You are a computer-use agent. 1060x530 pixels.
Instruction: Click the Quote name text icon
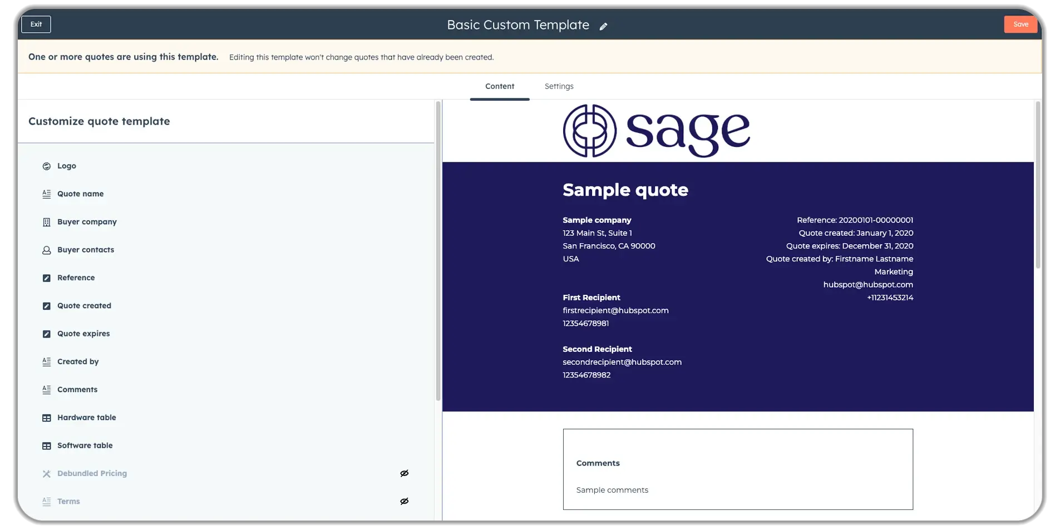(x=47, y=194)
